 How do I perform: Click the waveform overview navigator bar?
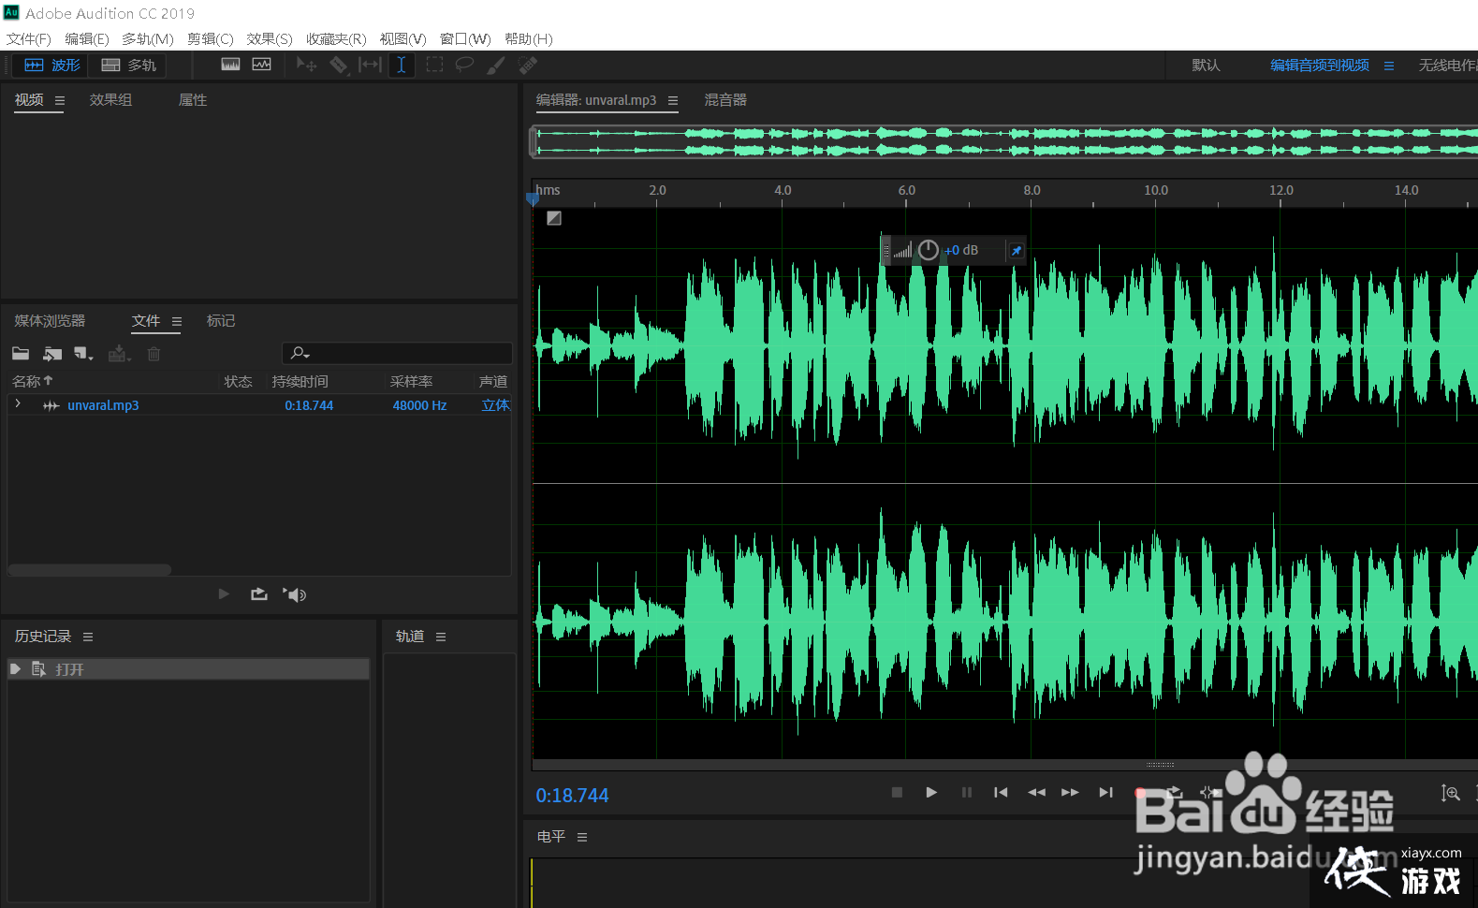click(1003, 141)
